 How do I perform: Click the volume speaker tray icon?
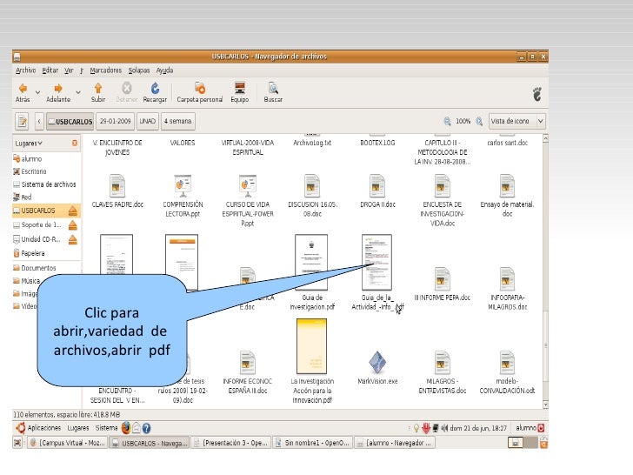(x=444, y=428)
